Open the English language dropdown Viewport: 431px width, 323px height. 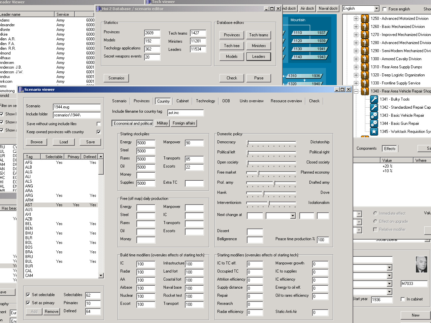pyautogui.click(x=376, y=9)
